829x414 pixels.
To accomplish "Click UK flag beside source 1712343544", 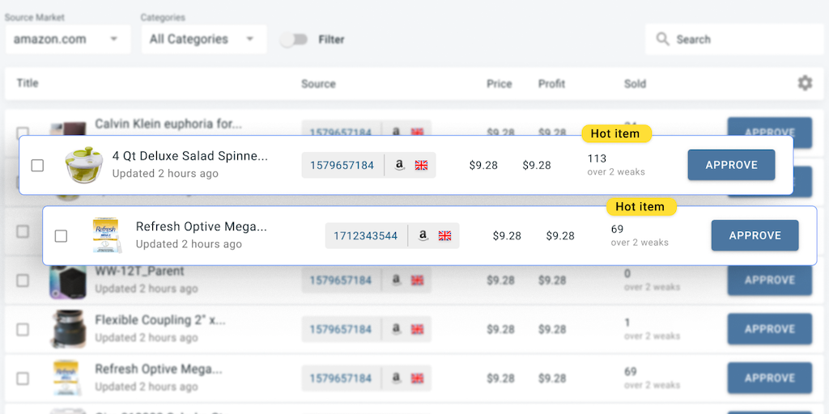I will click(x=444, y=236).
